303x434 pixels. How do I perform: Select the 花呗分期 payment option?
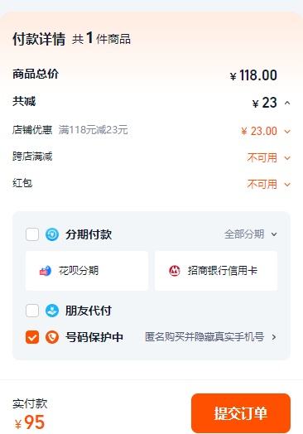click(x=87, y=271)
